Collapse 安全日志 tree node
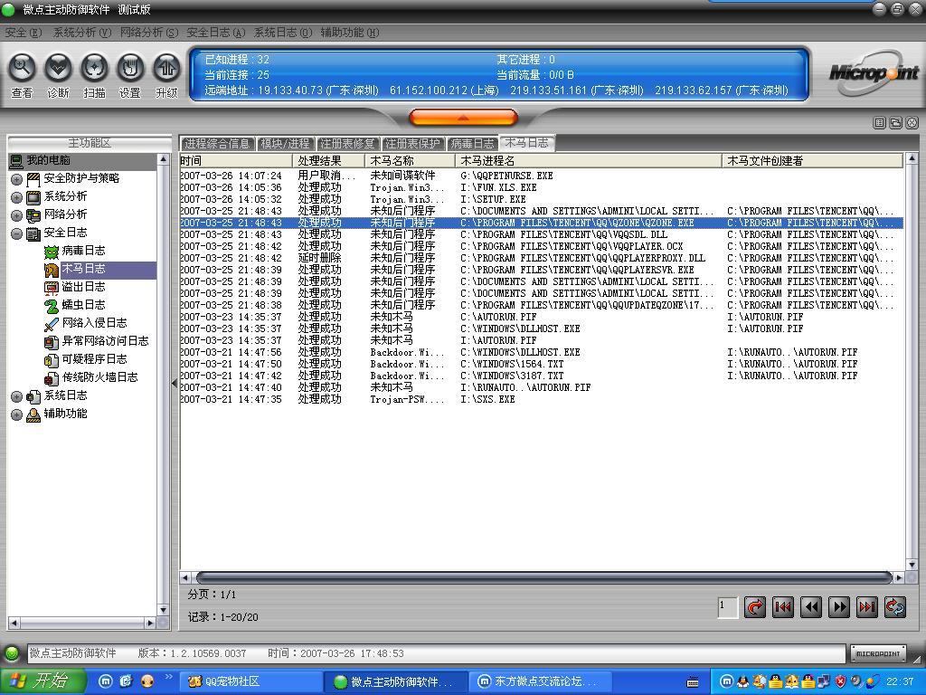The image size is (926, 695). [x=16, y=233]
